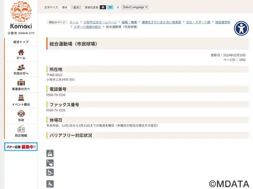Open the Select Language dropdown
The height and width of the screenshot is (189, 253).
click(x=135, y=7)
